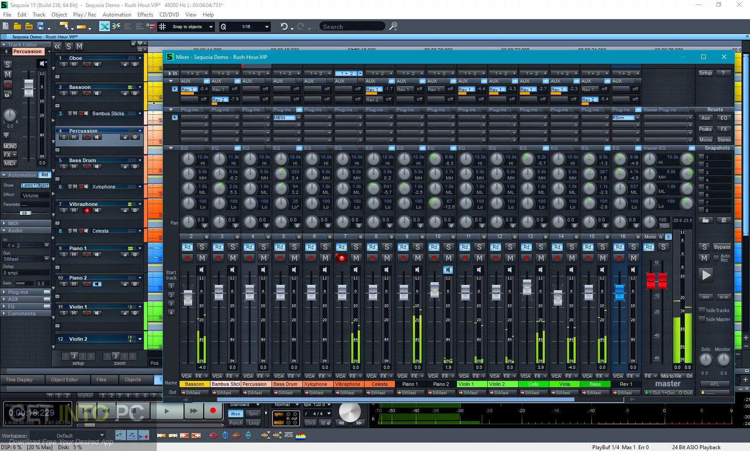Open the File menu
750x451 pixels.
(x=7, y=14)
